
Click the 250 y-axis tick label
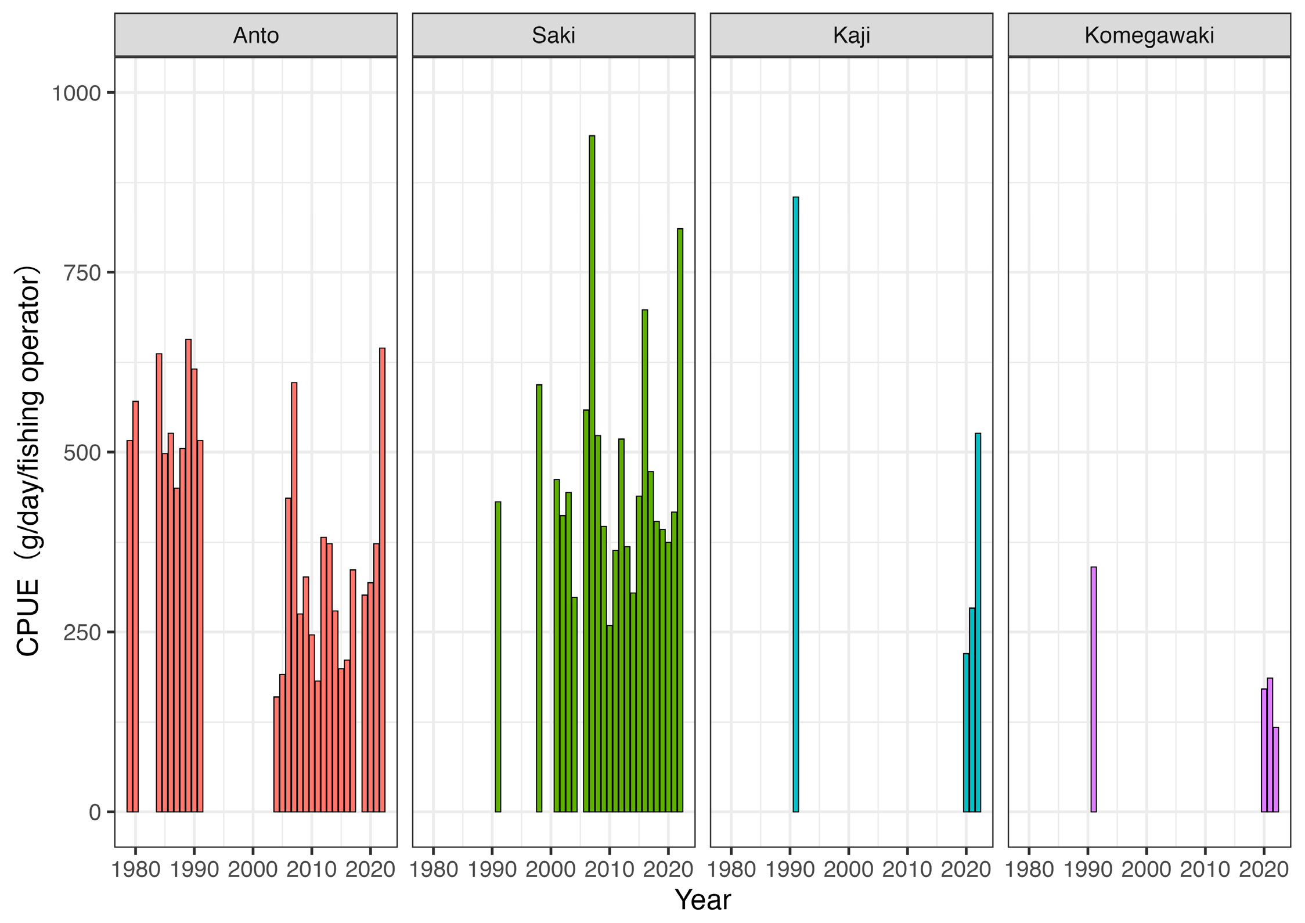pos(82,632)
